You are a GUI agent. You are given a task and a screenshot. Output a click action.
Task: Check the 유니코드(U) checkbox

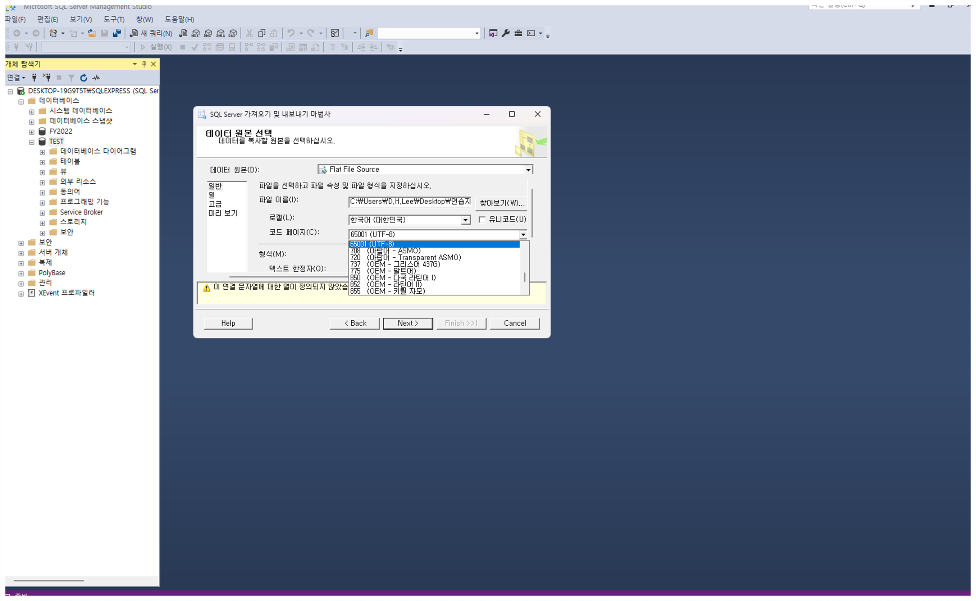(482, 220)
